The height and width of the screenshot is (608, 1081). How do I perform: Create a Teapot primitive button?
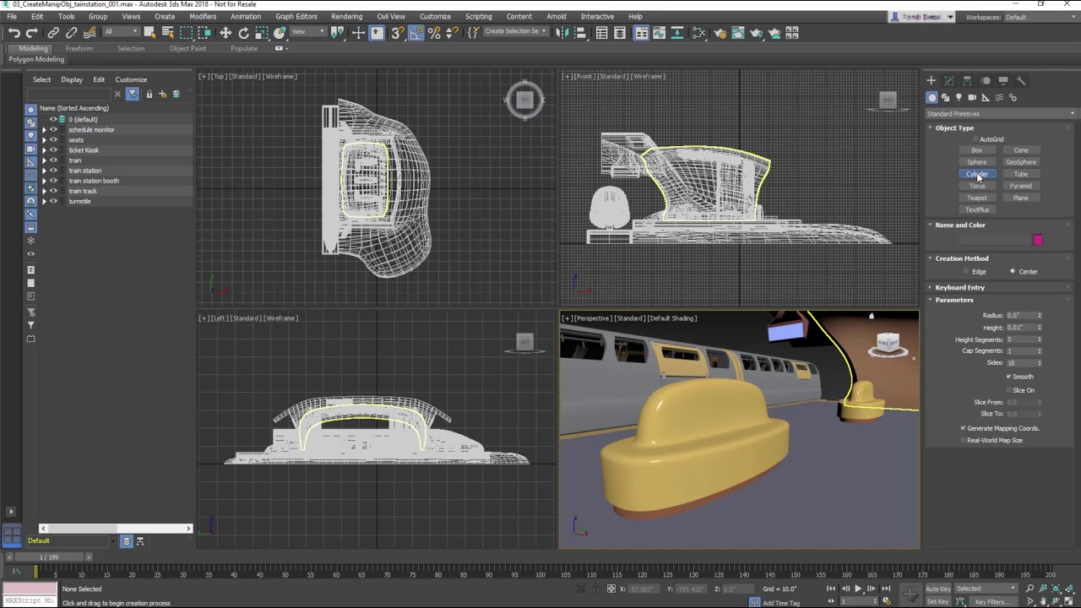[976, 198]
